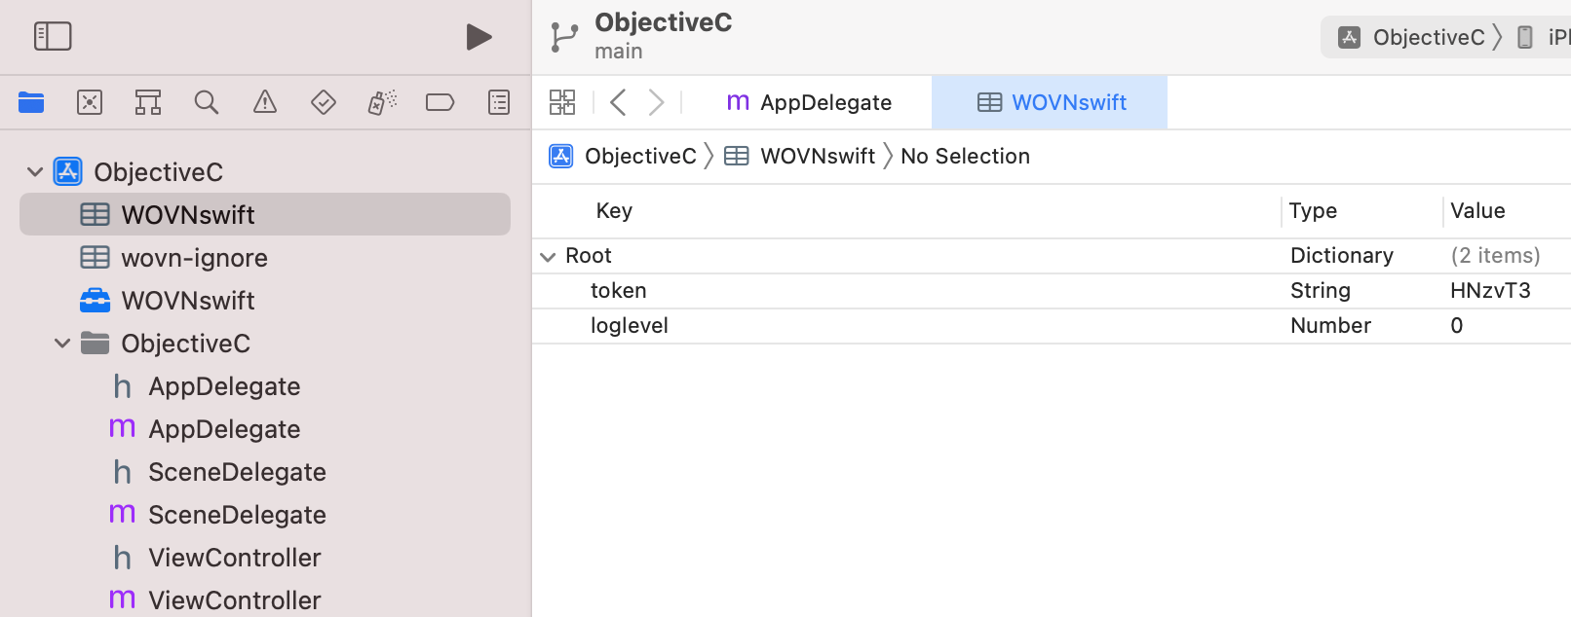The image size is (1571, 617).
Task: Open the Issue navigator warning icon
Action: pos(265,102)
